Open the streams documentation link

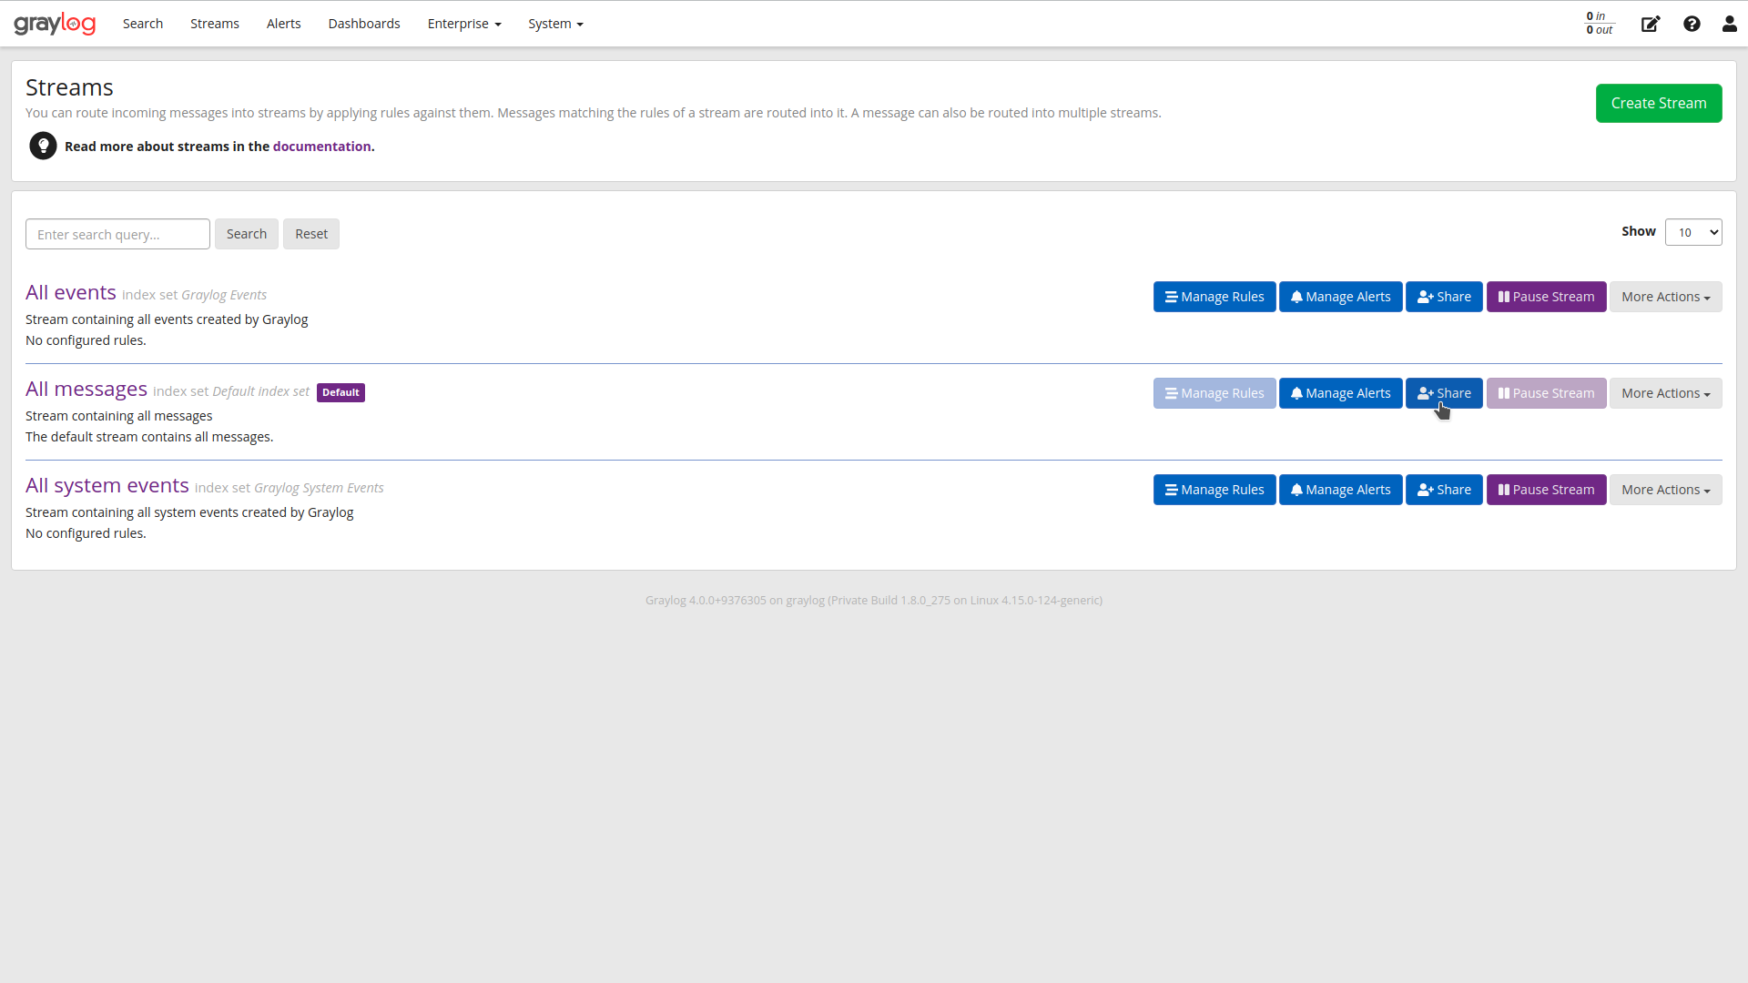(321, 146)
